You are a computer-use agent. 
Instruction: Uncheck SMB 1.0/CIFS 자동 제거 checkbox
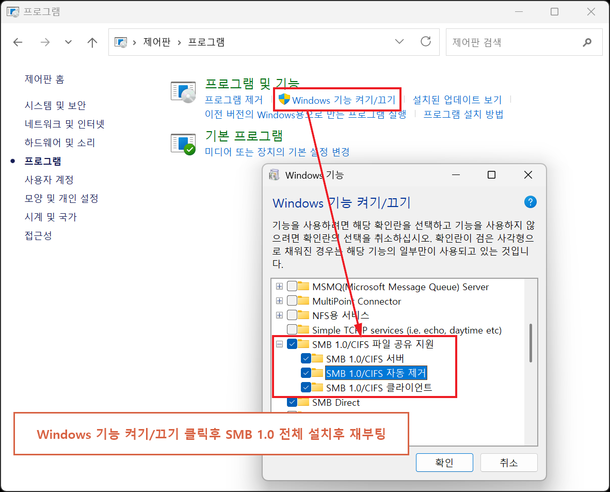tap(306, 373)
